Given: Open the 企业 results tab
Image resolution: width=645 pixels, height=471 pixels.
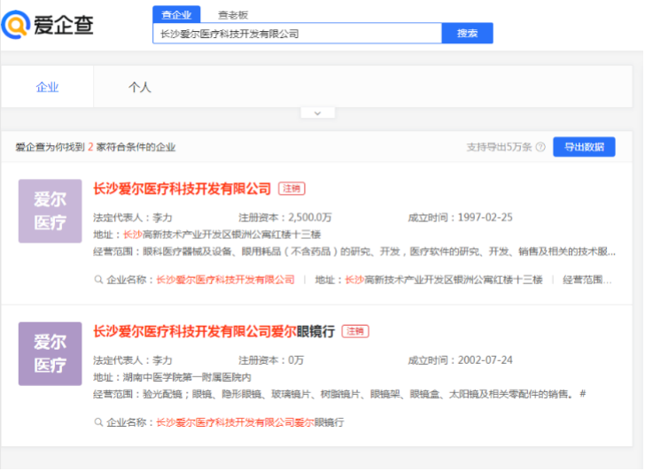Looking at the screenshot, I should click(x=47, y=87).
